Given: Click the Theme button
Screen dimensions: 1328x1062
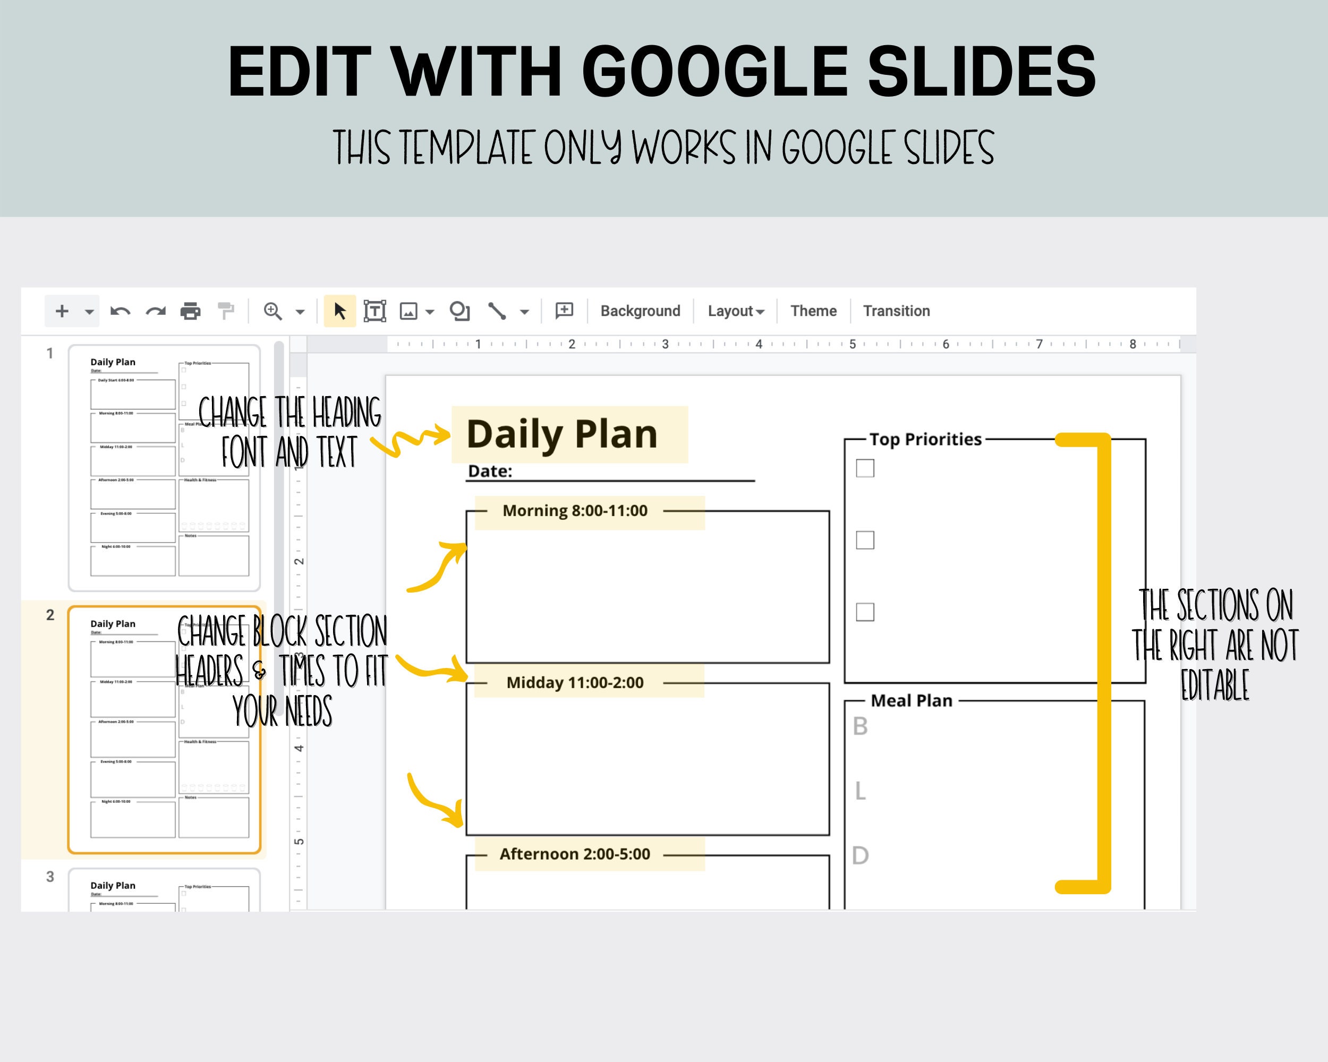Looking at the screenshot, I should (x=813, y=311).
